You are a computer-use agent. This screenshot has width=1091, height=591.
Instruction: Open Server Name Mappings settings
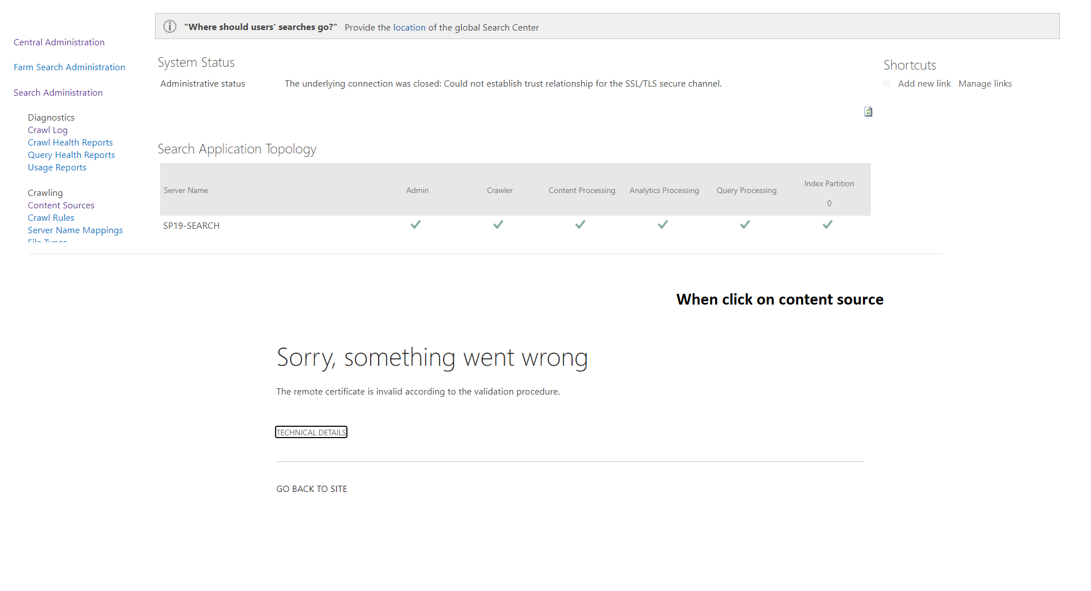75,230
